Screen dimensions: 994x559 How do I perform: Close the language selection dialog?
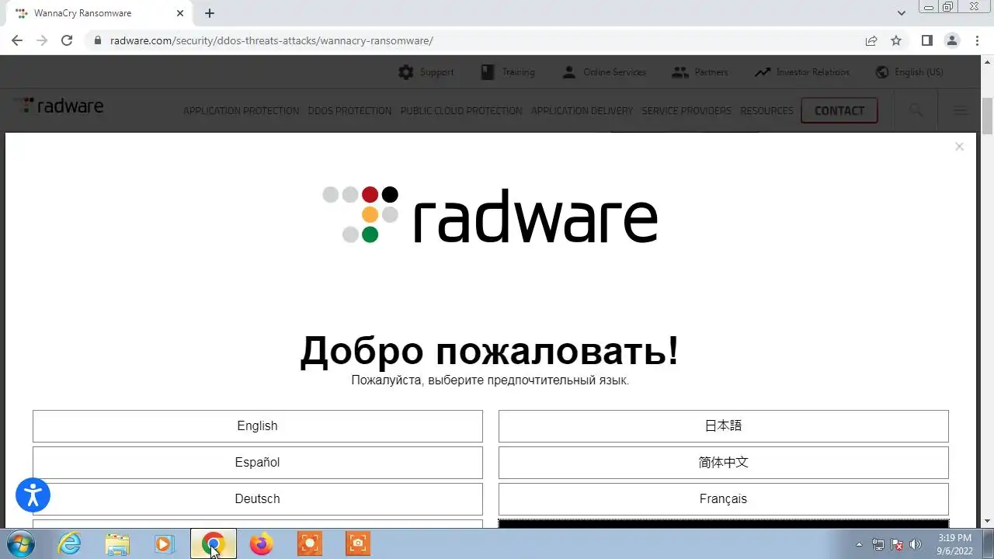(x=959, y=146)
